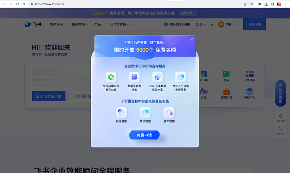The width and height of the screenshot is (290, 173).
Task: Expand 解决方案 menu
Action: click(x=80, y=24)
